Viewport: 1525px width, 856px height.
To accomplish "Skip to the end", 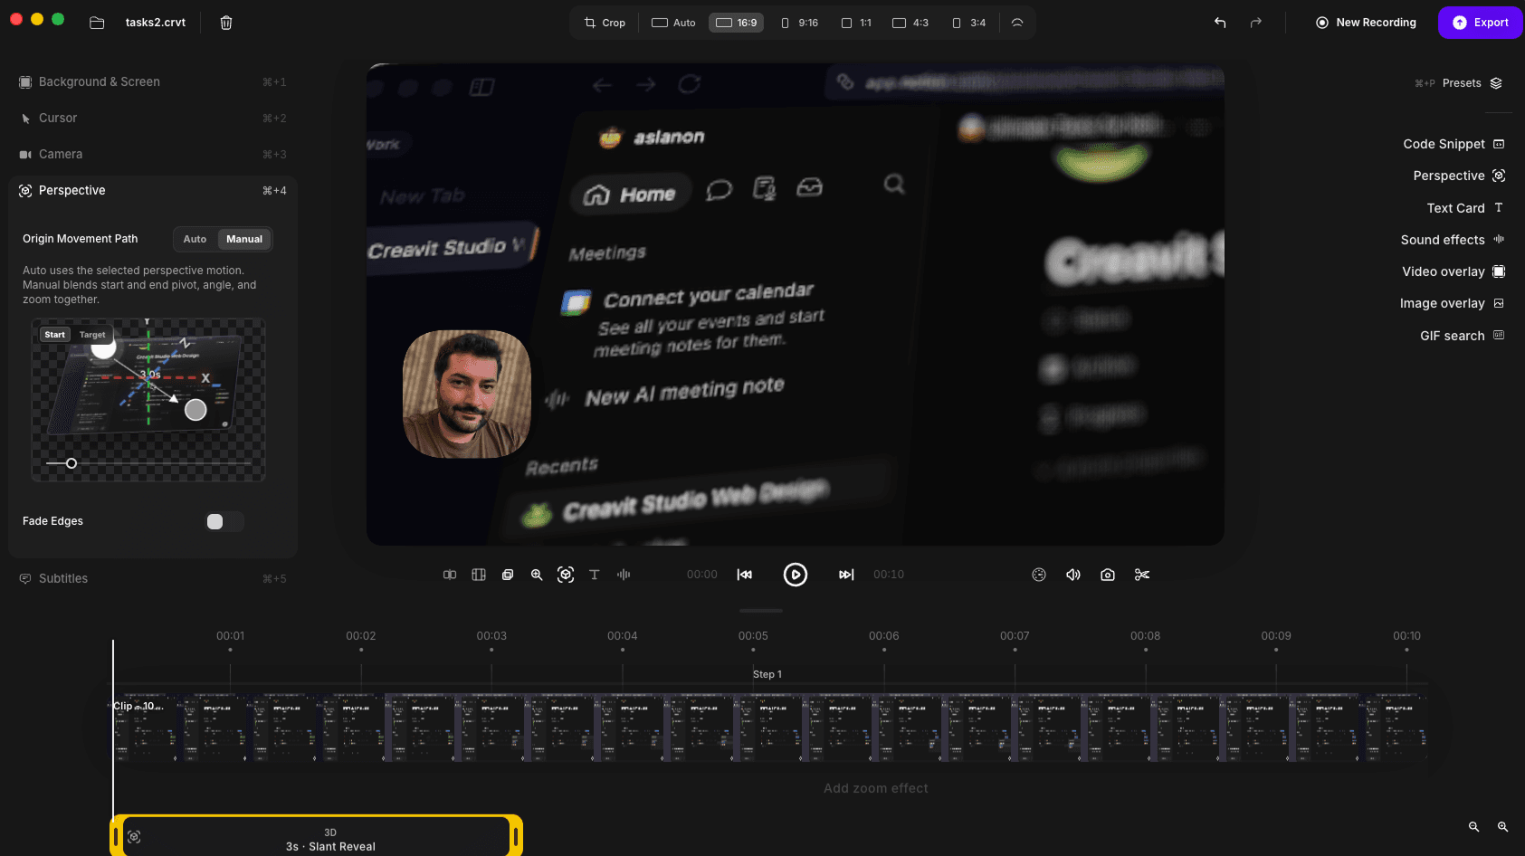I will [x=846, y=575].
